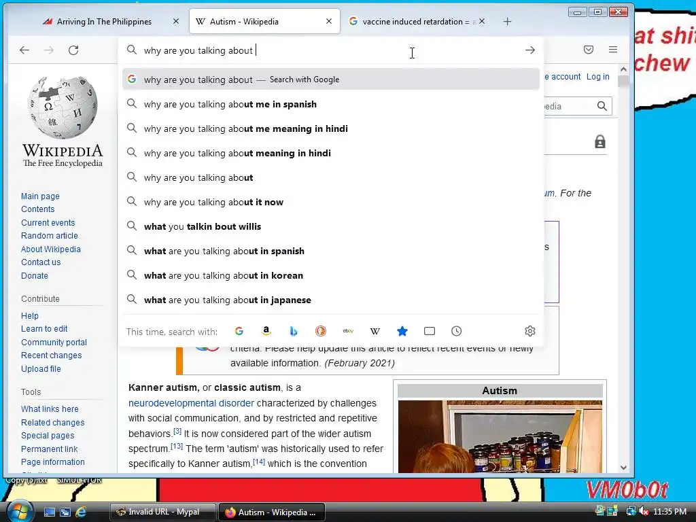Close the Arriving In The Philippines tab
Screen dimensions: 696x522
tap(176, 21)
